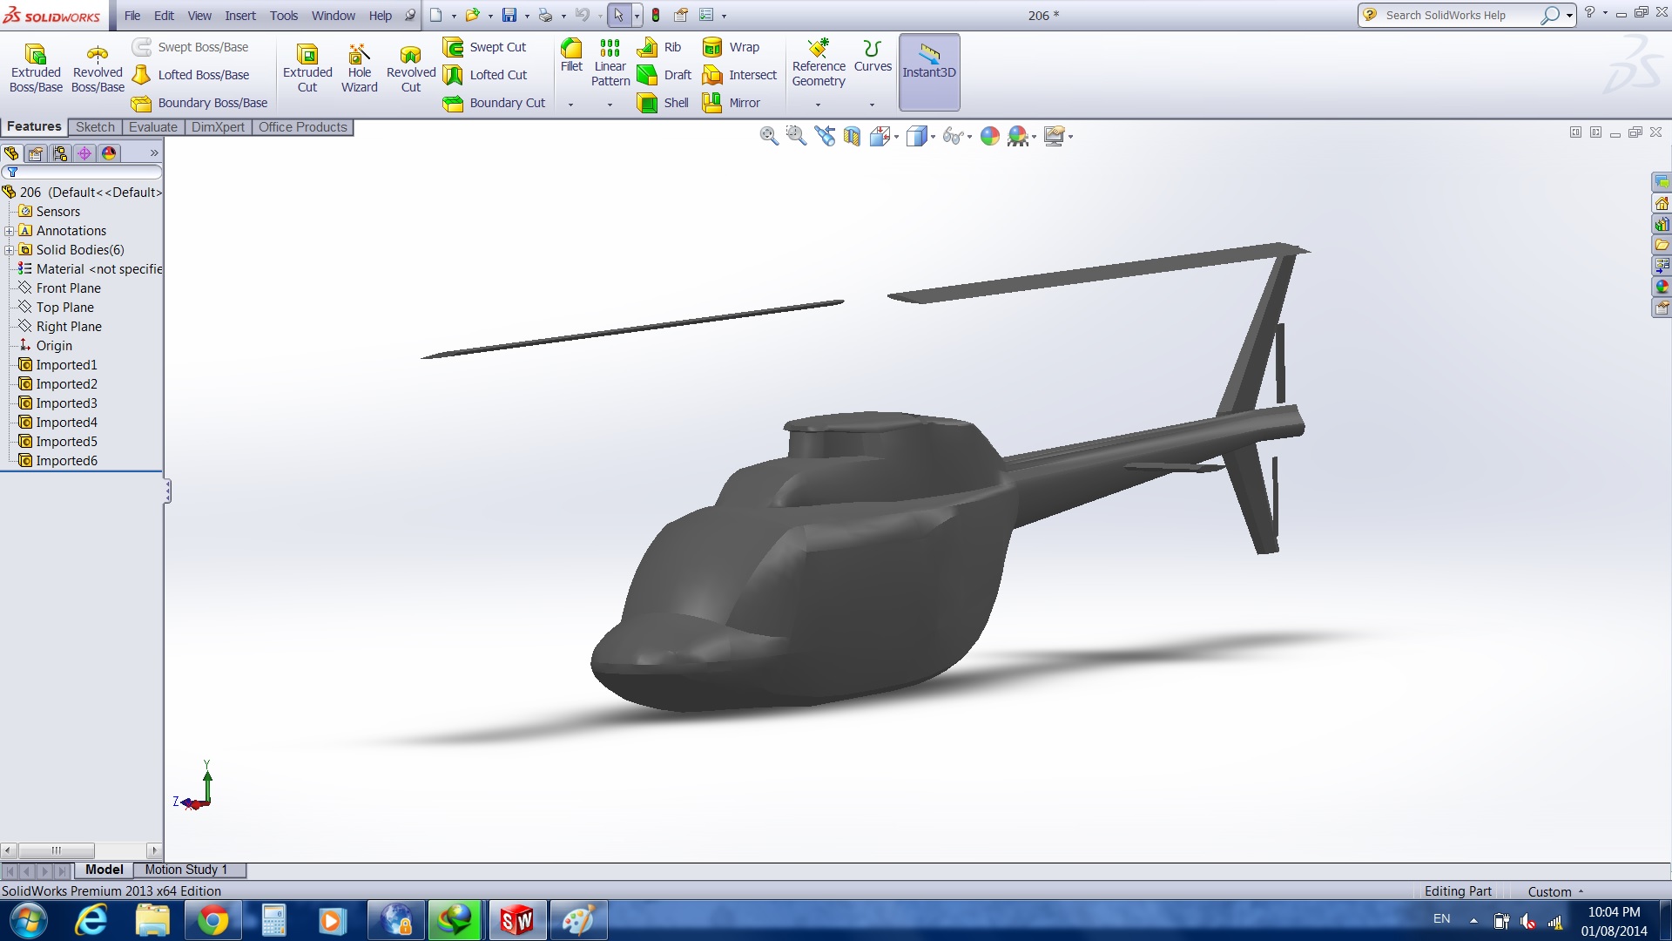Open the Display Style dropdown arrow

point(933,137)
